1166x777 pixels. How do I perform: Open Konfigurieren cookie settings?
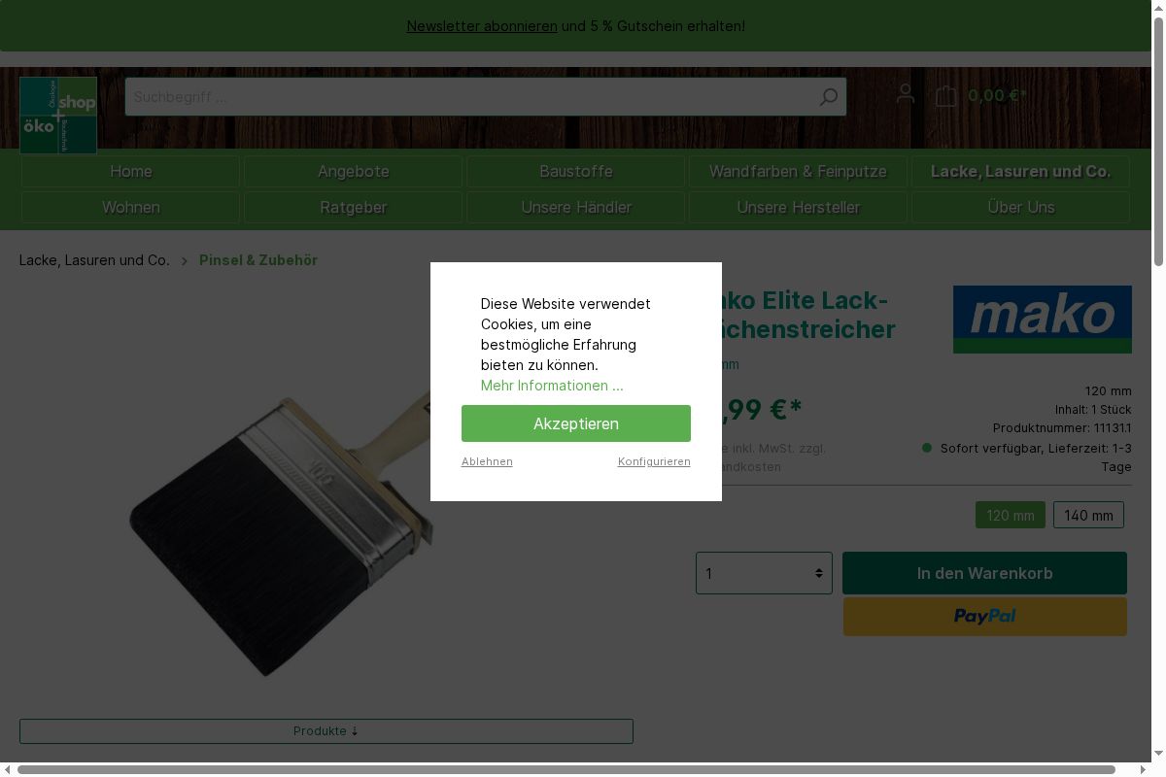(654, 461)
